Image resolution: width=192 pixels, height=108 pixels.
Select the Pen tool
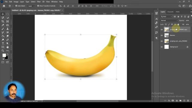coord(7,40)
